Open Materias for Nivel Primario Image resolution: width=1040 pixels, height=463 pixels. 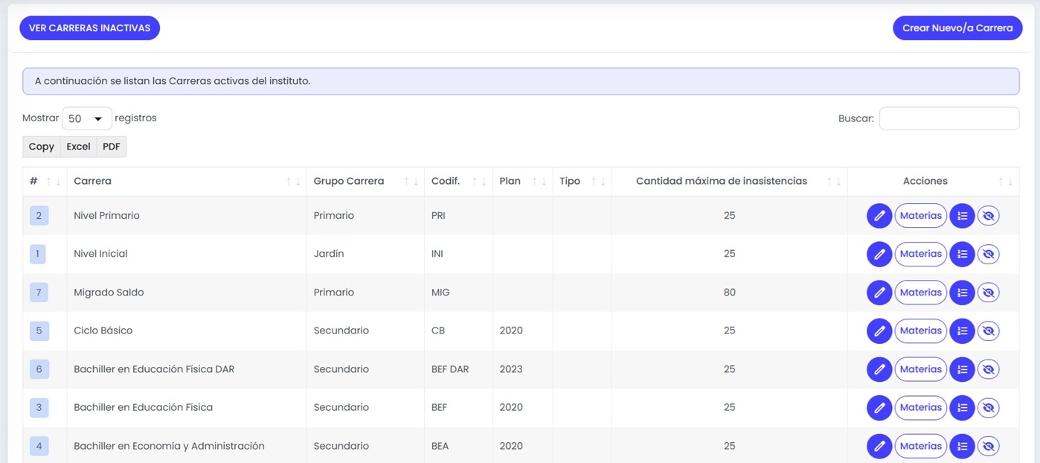(921, 216)
